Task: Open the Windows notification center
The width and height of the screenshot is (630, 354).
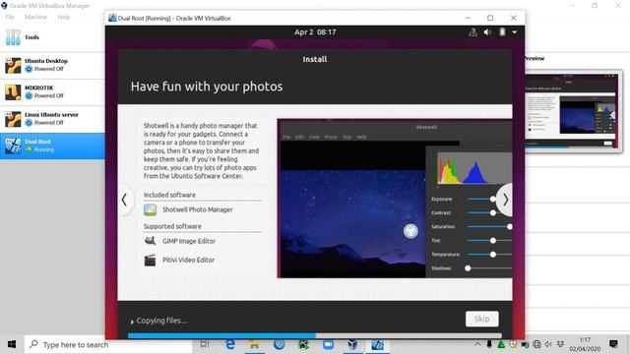Action: tap(613, 344)
